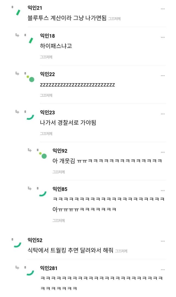Click the three-dot menu on 익인23's reply
The height and width of the screenshot is (297, 176).
click(x=163, y=114)
